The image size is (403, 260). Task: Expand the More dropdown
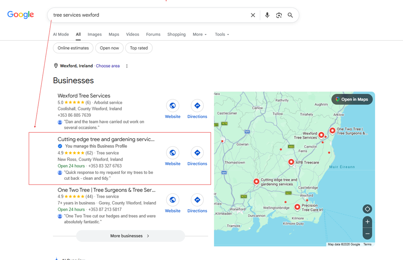pos(200,34)
